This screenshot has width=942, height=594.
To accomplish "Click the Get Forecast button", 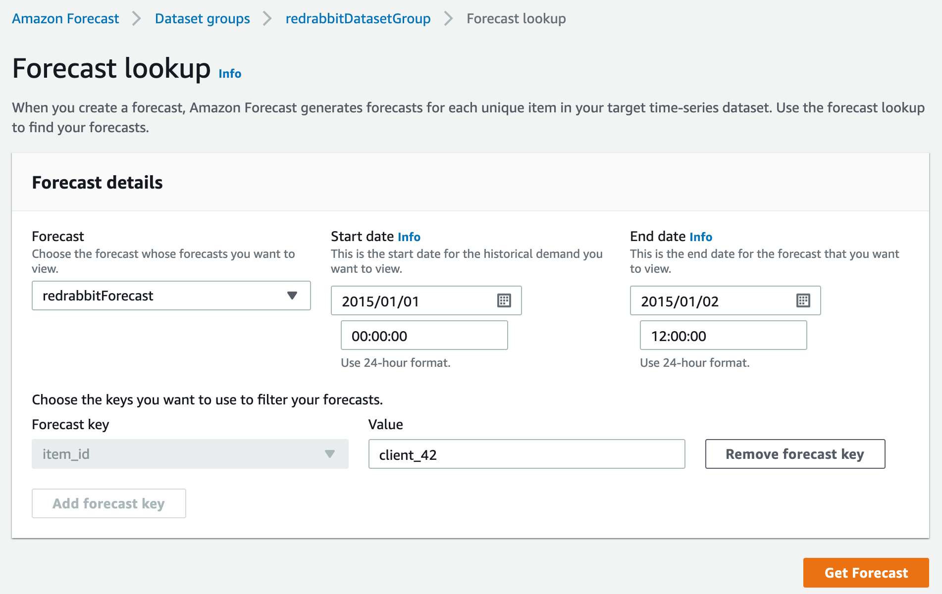I will coord(866,573).
